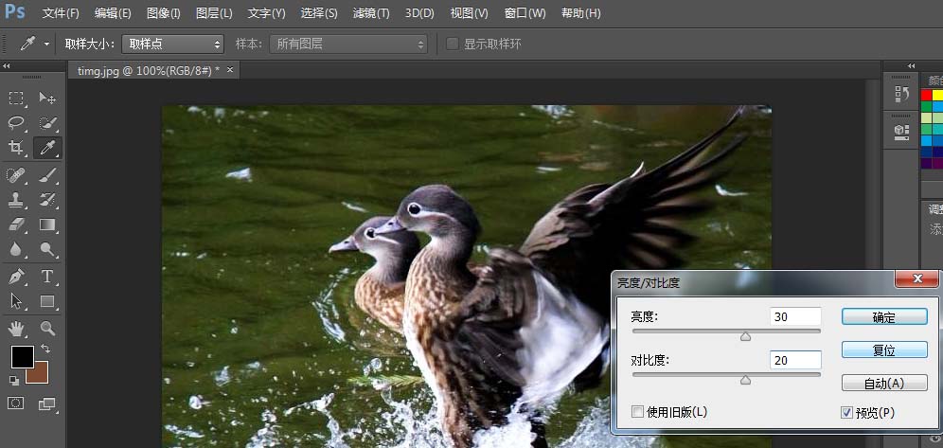This screenshot has height=448, width=943.
Task: Open the 样本 所有图层 dropdown
Action: [x=348, y=44]
